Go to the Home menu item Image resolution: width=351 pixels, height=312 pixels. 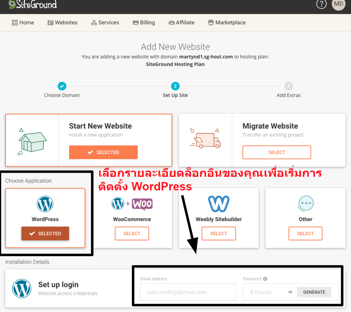click(23, 22)
